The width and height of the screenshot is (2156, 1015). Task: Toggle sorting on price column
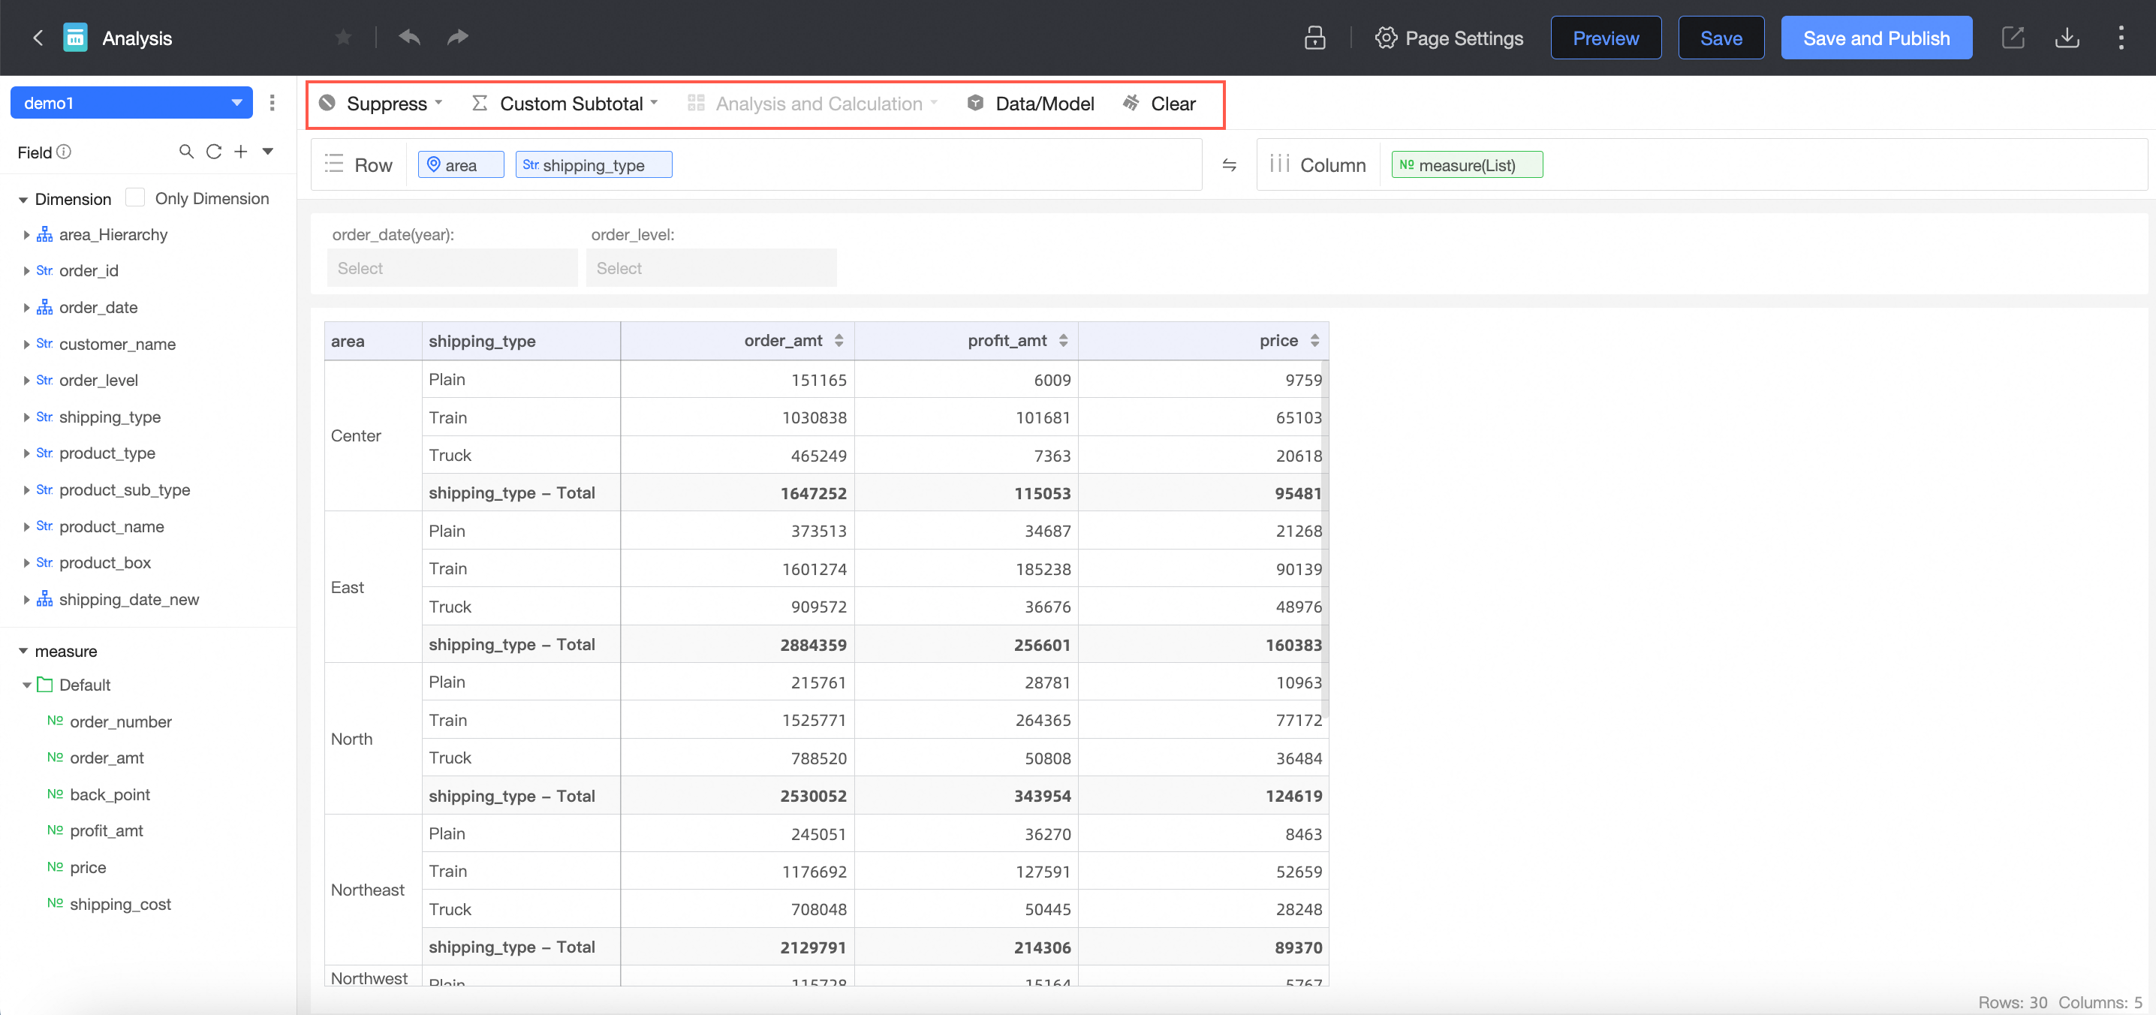pos(1314,341)
